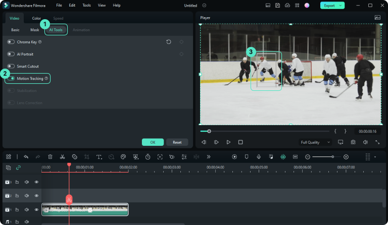Step to previous frame in Player
388x225 pixels.
click(x=204, y=142)
